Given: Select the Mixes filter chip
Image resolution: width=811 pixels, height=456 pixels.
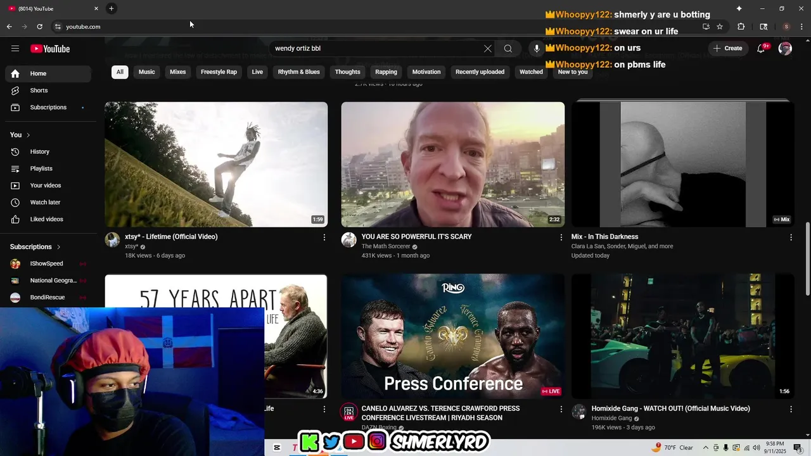Looking at the screenshot, I should pyautogui.click(x=178, y=72).
